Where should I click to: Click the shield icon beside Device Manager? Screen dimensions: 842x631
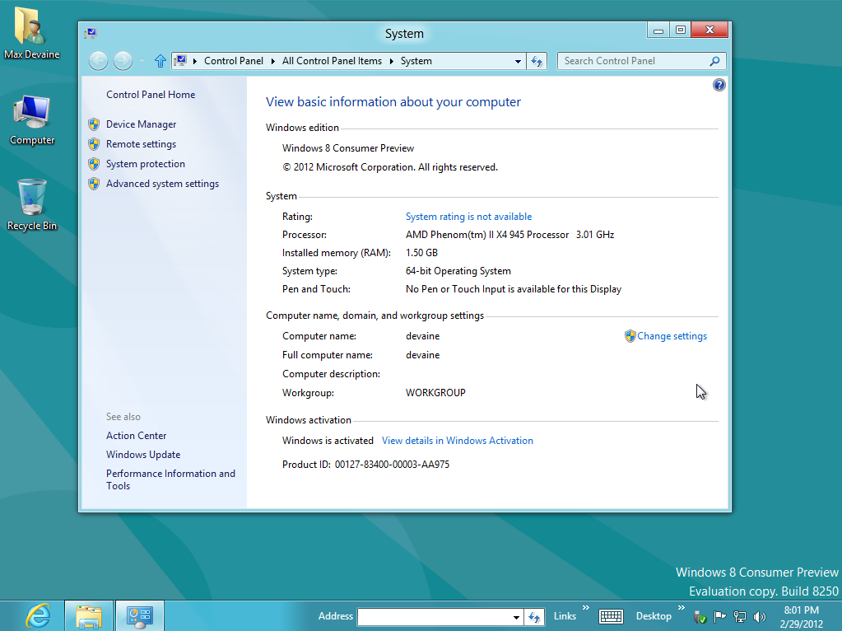(94, 124)
